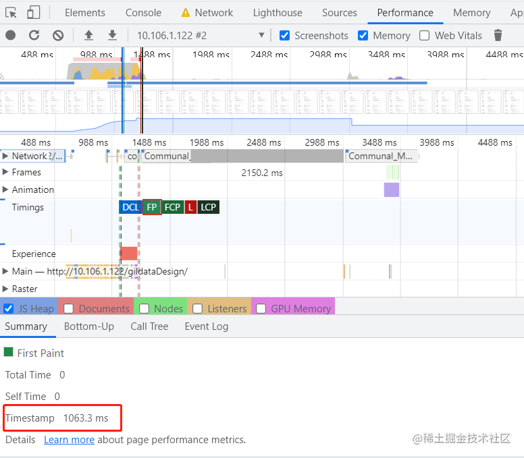The image size is (524, 458).
Task: Enable the GPU Memory checkbox
Action: coord(261,308)
